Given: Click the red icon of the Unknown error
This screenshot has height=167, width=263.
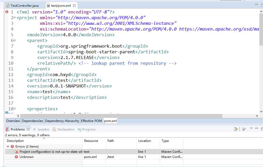Looking at the screenshot, I should coord(16,157).
